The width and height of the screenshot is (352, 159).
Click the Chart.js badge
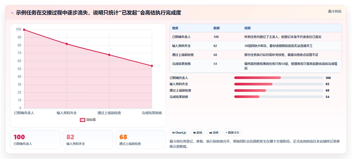[x=179, y=133]
